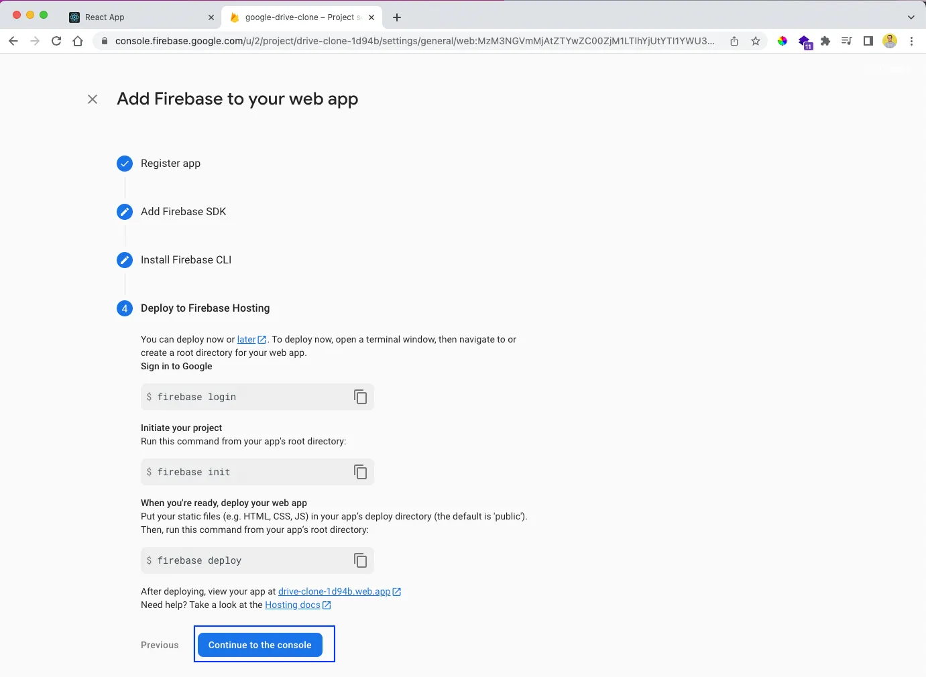Edit the Add Firebase SDK step
The width and height of the screenshot is (926, 677).
(x=125, y=212)
